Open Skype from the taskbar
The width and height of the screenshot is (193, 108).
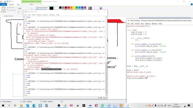28,105
